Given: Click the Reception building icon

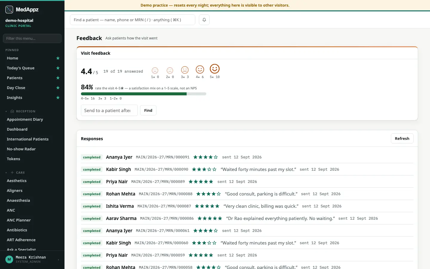Looking at the screenshot, I should point(12,111).
